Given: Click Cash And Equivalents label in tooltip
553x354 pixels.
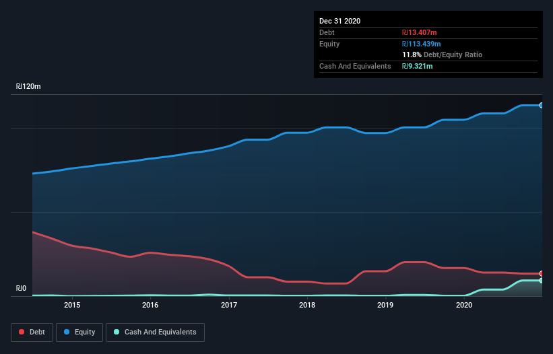Looking at the screenshot, I should 355,66.
